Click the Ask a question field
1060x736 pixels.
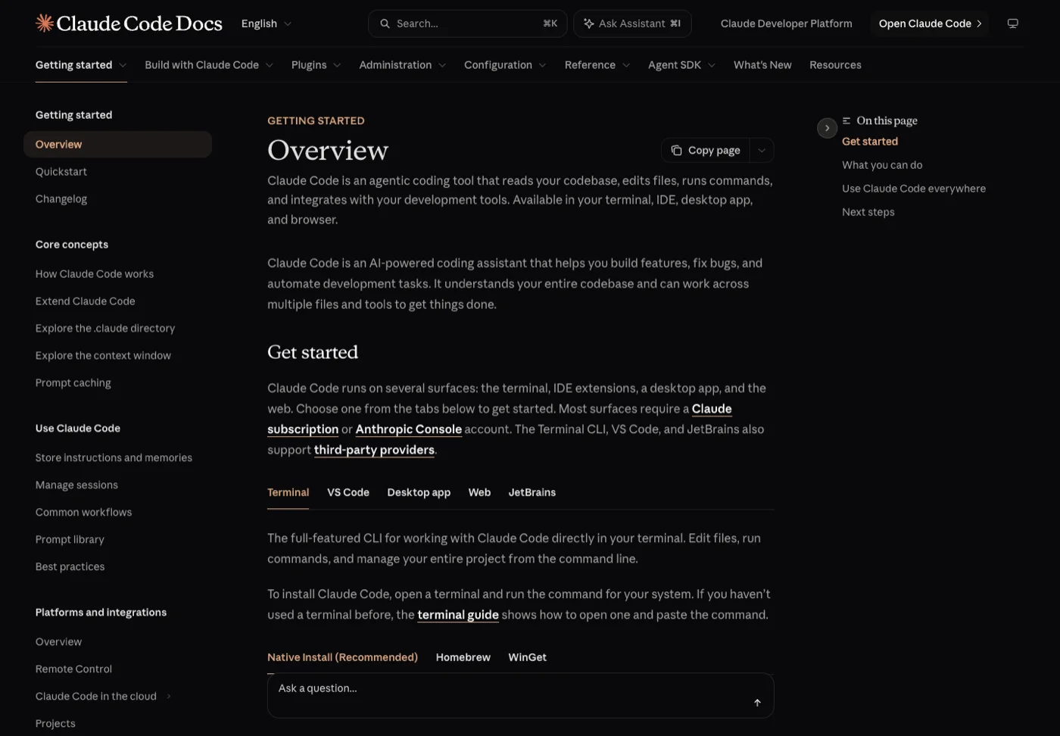pyautogui.click(x=520, y=695)
